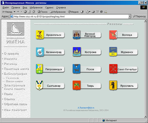Select the Сыктывкар region button
Image resolution: width=148 pixels, height=123 pixels.
53,86
